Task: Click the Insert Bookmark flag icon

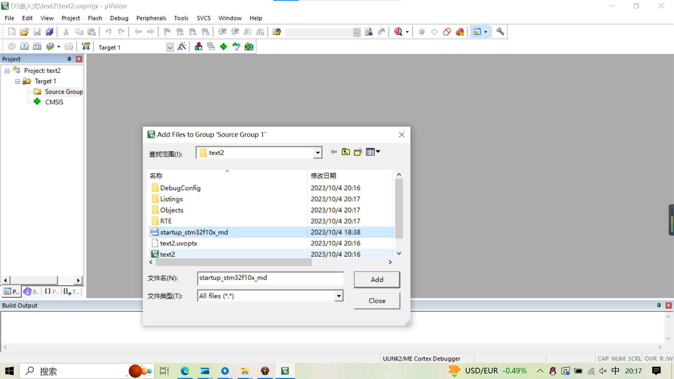Action: (x=167, y=32)
